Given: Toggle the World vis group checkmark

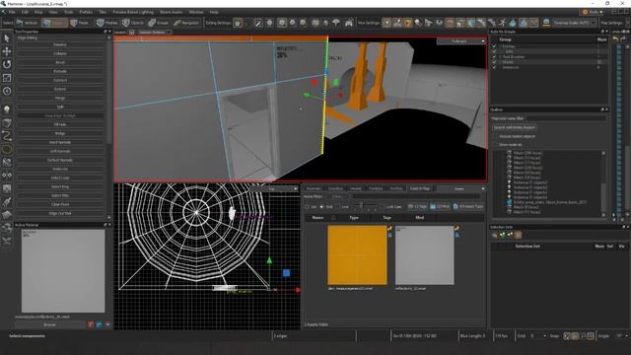Looking at the screenshot, I should 494,62.
